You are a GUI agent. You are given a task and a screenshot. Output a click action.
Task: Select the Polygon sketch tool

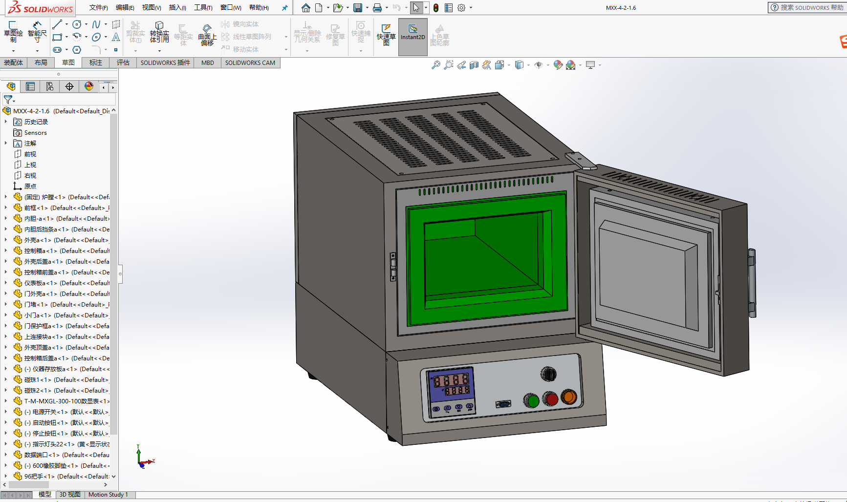(x=77, y=50)
